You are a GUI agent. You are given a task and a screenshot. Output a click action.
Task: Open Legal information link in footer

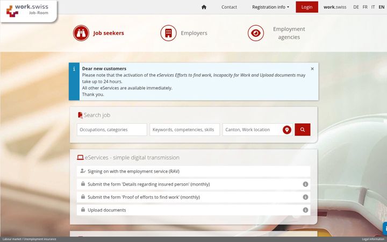click(373, 239)
